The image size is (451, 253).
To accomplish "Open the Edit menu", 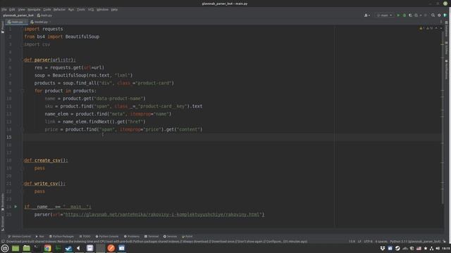I will click(x=12, y=9).
